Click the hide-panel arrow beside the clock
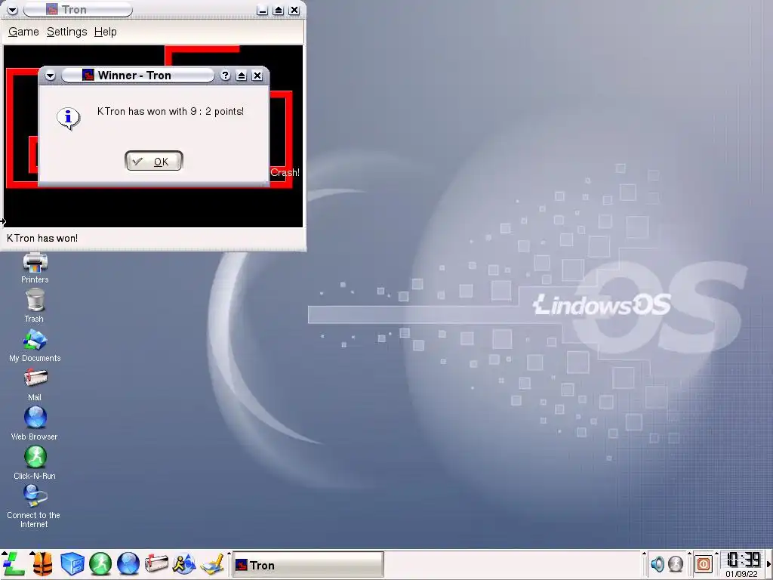 768,564
